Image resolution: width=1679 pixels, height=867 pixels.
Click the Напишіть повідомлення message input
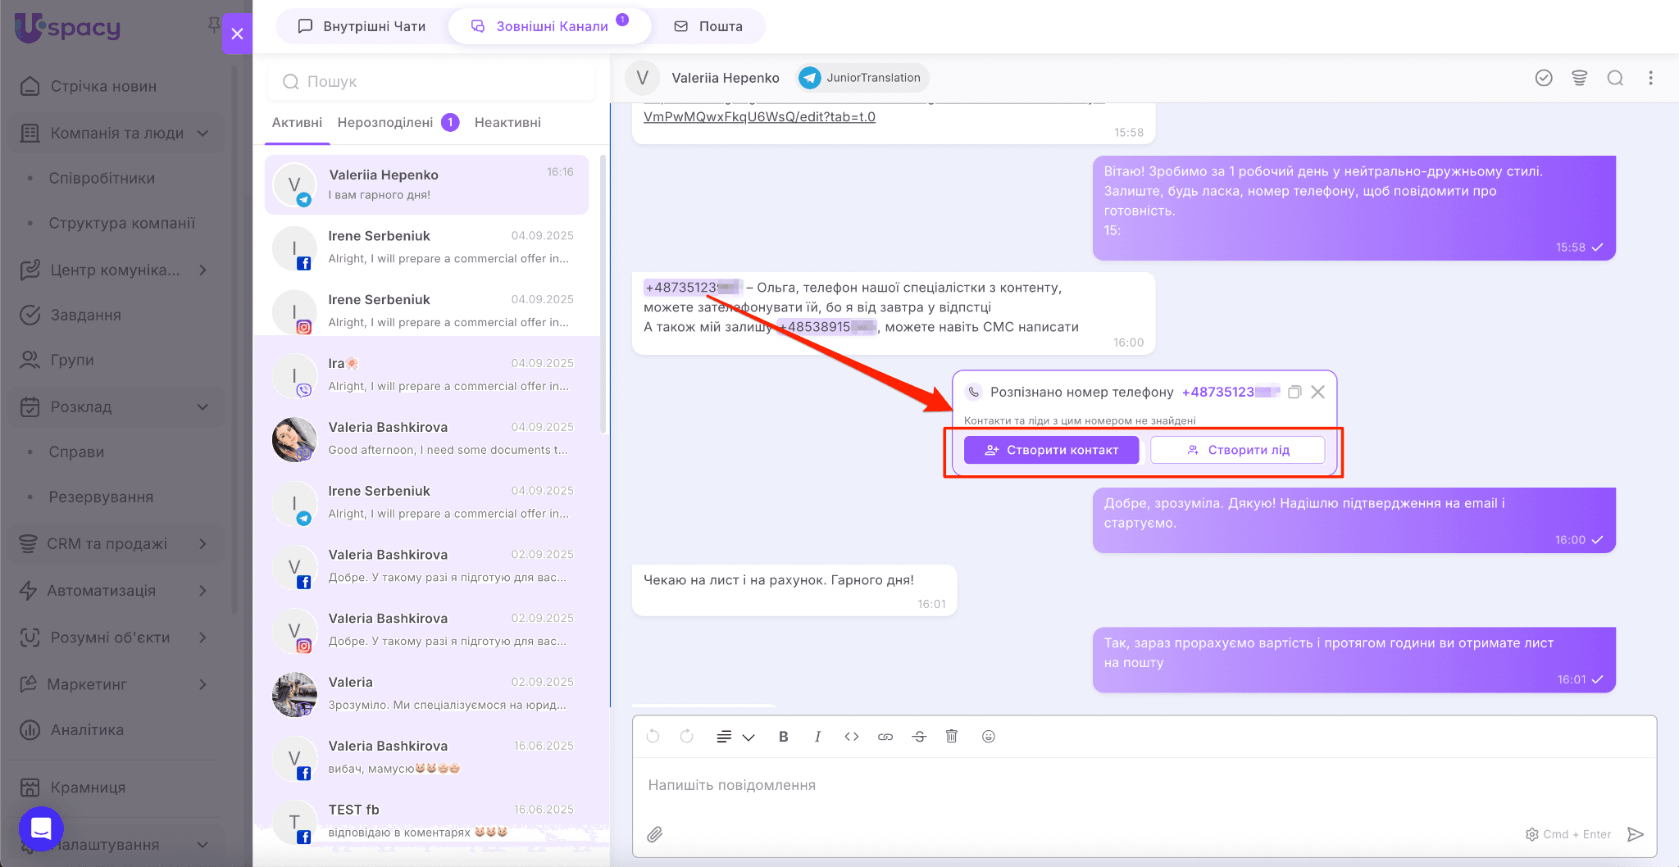tap(1144, 785)
